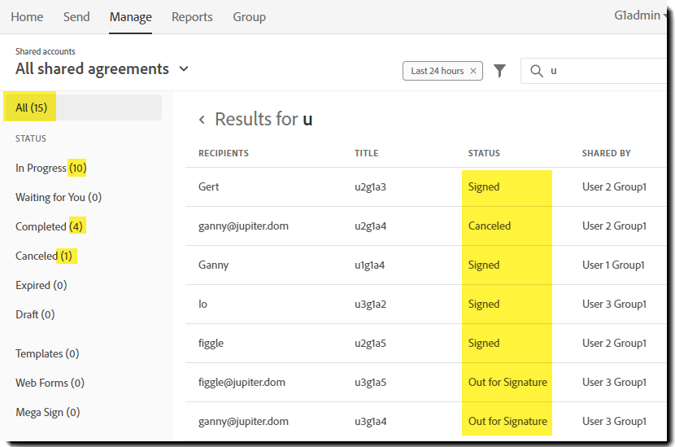Select the Group tab
This screenshot has height=447, width=675.
[x=249, y=16]
